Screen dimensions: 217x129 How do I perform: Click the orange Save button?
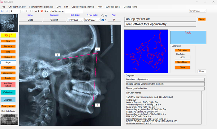pyautogui.click(x=201, y=19)
